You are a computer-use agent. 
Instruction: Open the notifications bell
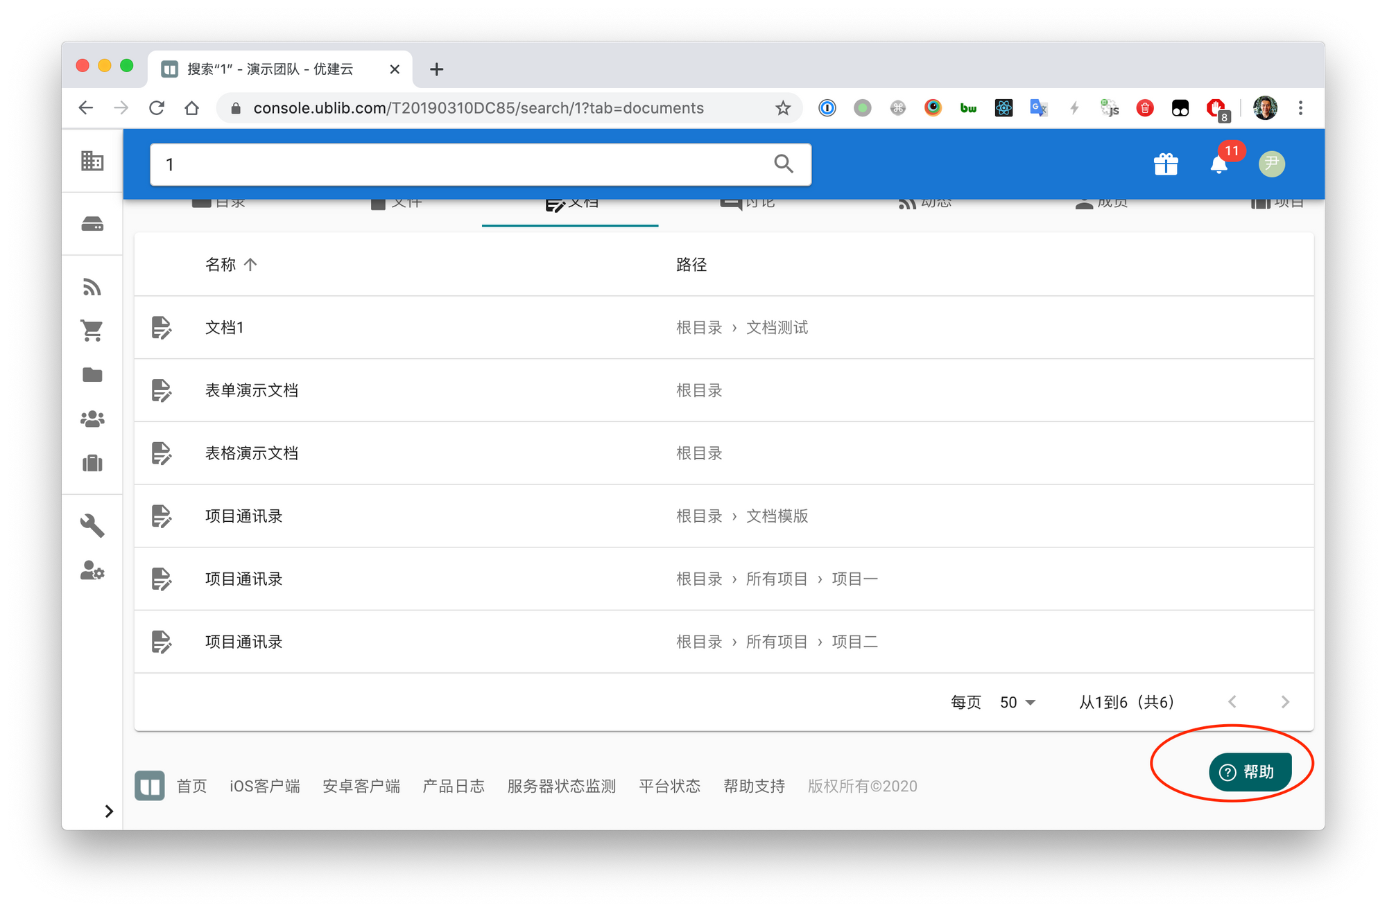(1218, 164)
